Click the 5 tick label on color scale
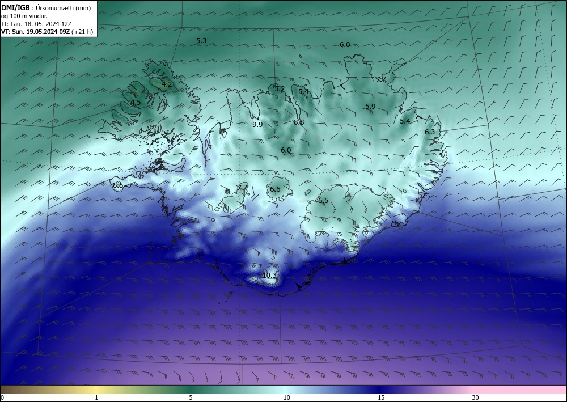Viewport: 567px width, 402px height. tap(191, 397)
